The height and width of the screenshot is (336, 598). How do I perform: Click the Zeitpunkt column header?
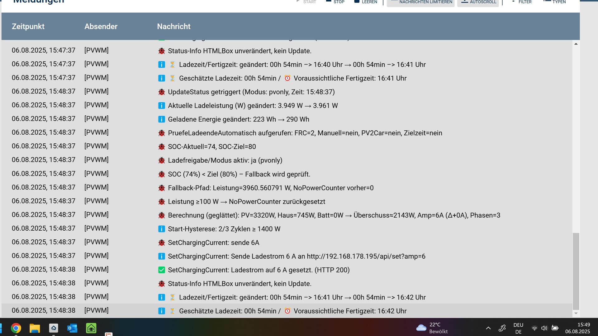point(28,26)
